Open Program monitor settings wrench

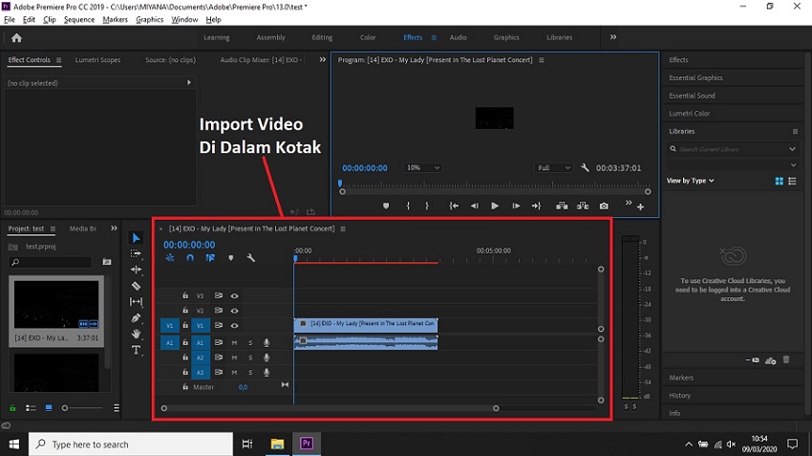pos(586,167)
